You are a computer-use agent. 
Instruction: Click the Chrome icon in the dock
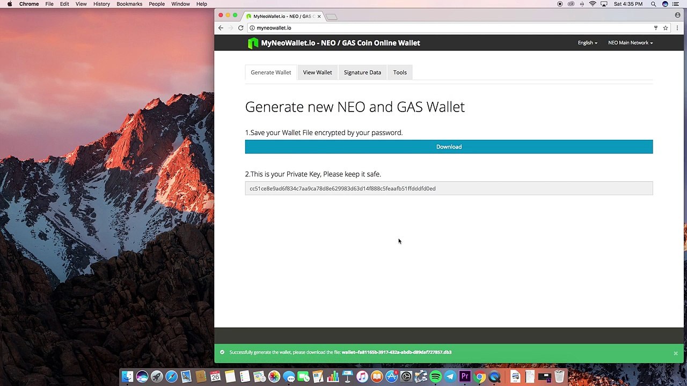[480, 377]
